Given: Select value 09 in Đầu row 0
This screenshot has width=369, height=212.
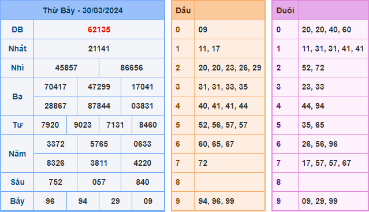Looking at the screenshot, I should pos(203,29).
